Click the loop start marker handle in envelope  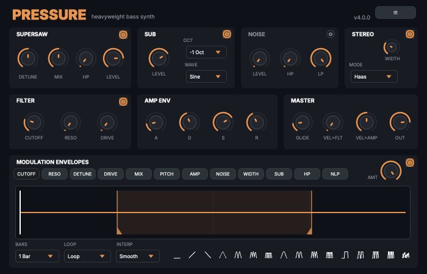point(119,231)
